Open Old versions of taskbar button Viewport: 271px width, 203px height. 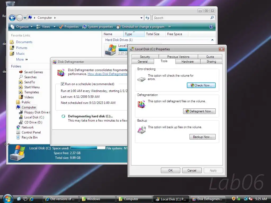[x=61, y=199]
